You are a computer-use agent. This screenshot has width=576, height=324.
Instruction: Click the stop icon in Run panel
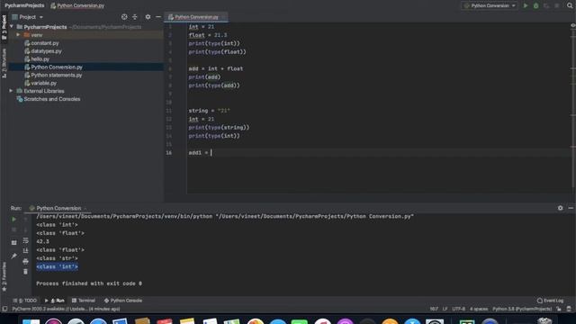14,230
